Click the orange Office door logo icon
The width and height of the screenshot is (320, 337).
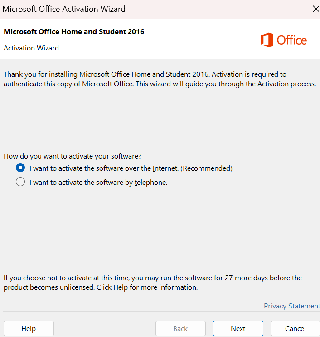click(x=267, y=40)
